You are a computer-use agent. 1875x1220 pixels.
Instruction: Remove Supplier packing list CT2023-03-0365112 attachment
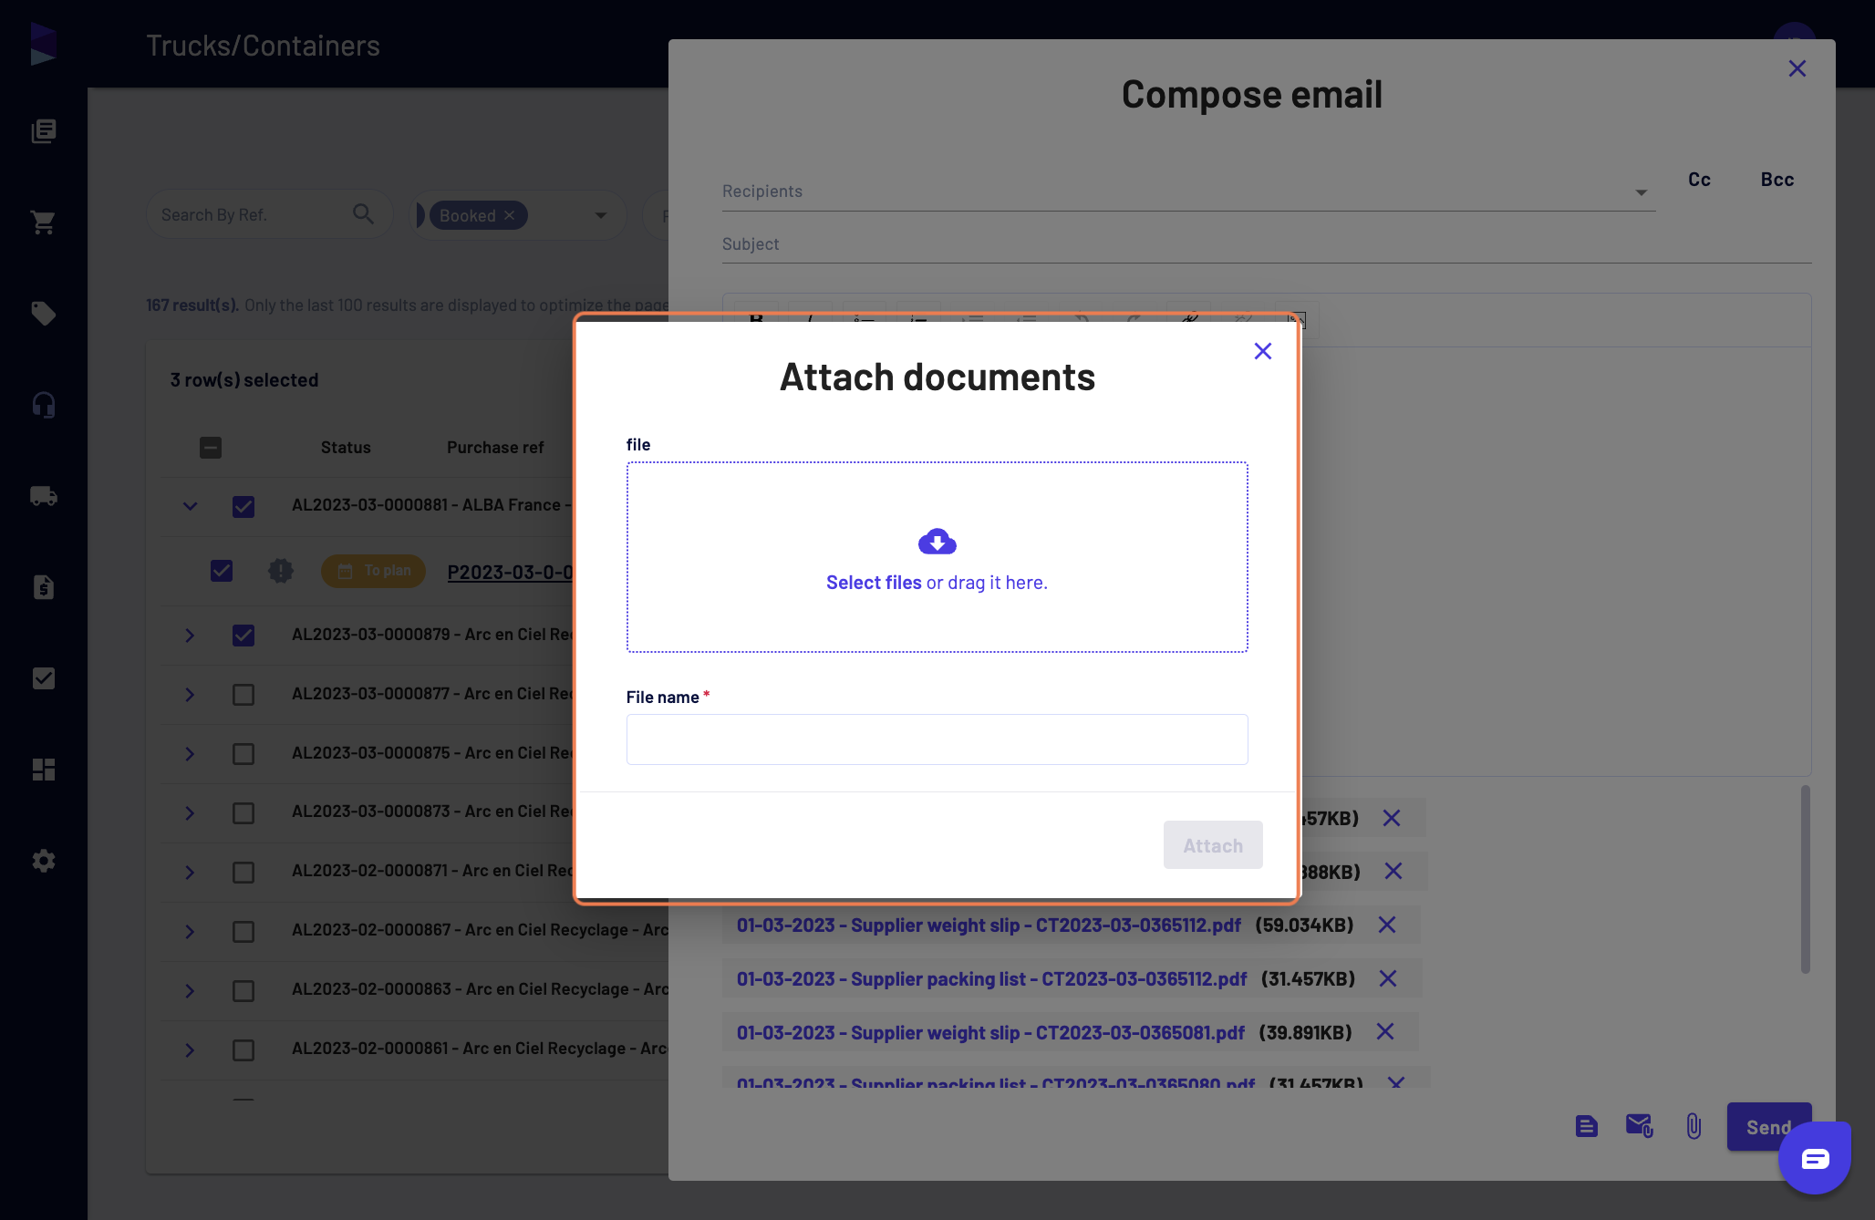[x=1388, y=978]
